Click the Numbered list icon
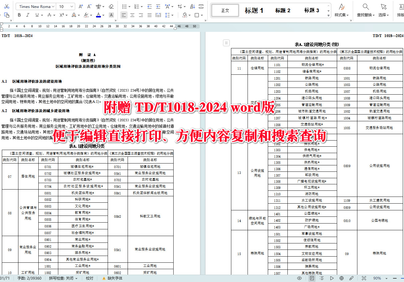The image size is (404, 282). 137,6
